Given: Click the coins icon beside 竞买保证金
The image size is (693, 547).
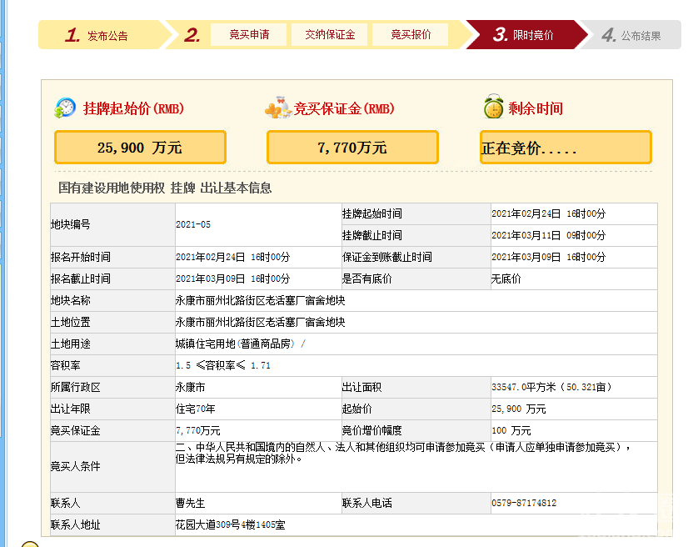Looking at the screenshot, I should tap(277, 108).
